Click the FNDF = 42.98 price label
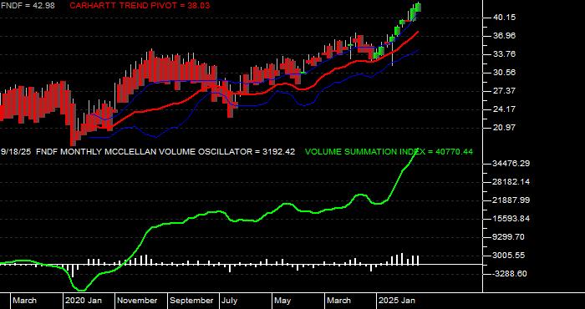585x309 pixels. coord(28,6)
